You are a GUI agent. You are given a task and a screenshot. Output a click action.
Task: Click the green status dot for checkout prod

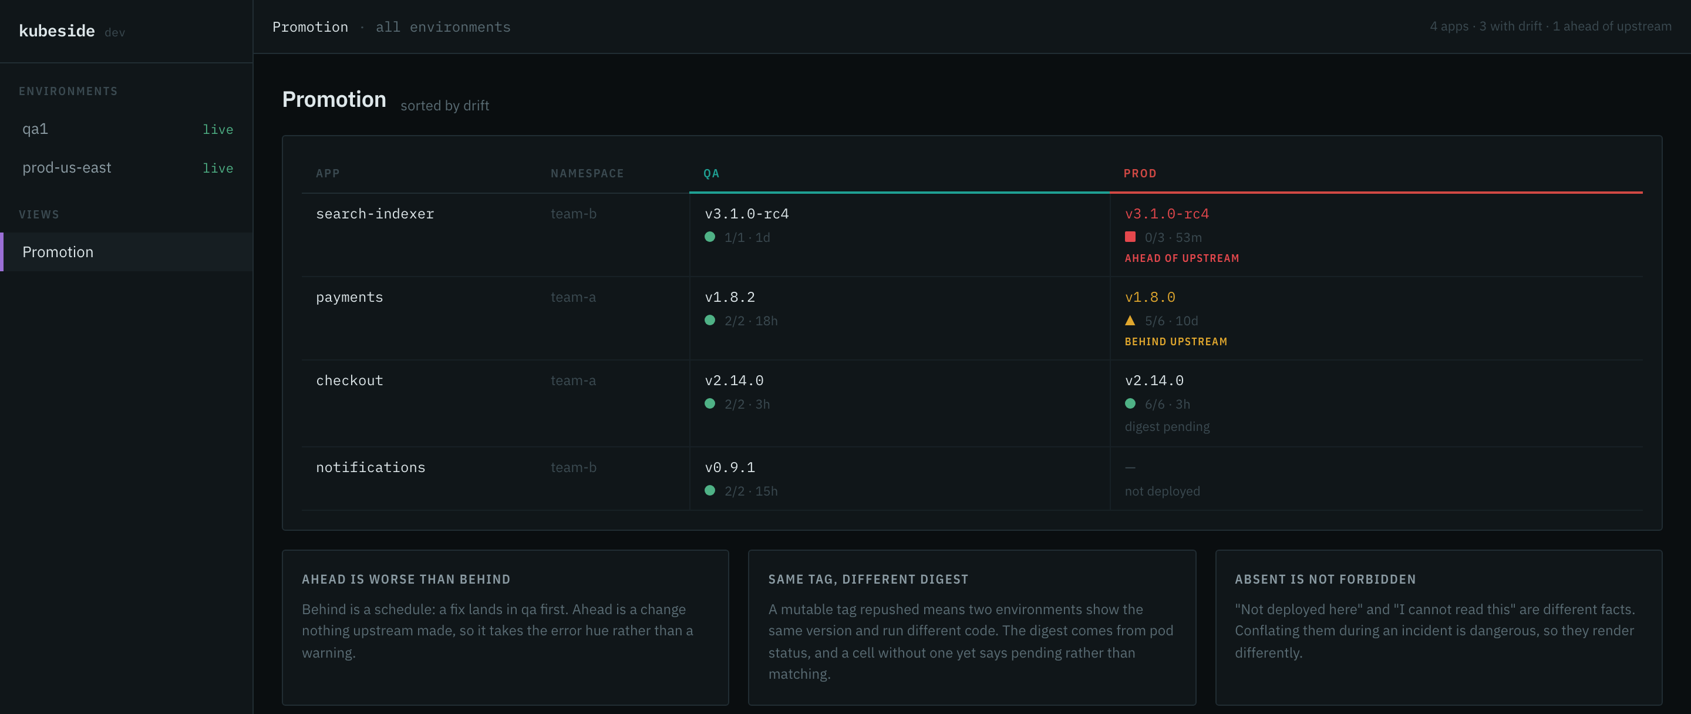pos(1130,403)
